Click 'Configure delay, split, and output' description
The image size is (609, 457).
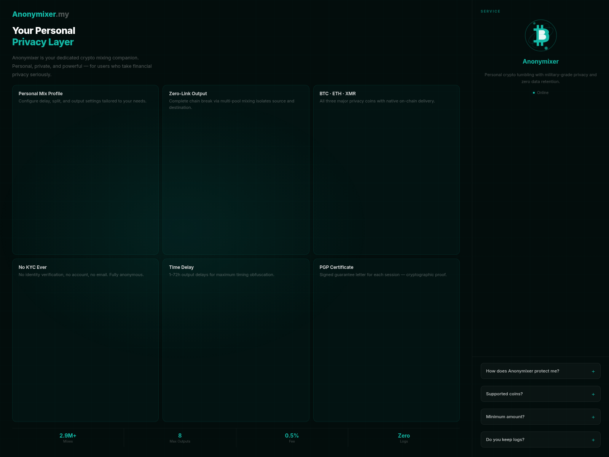point(83,101)
